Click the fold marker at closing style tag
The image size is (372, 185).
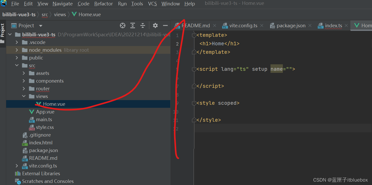(x=194, y=120)
